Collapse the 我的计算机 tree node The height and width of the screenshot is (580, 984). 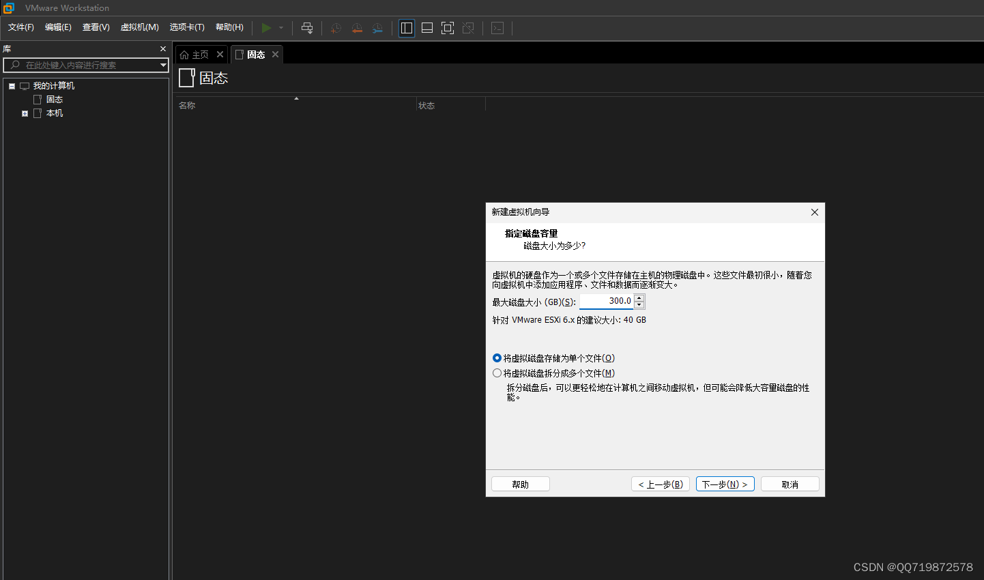(x=12, y=86)
